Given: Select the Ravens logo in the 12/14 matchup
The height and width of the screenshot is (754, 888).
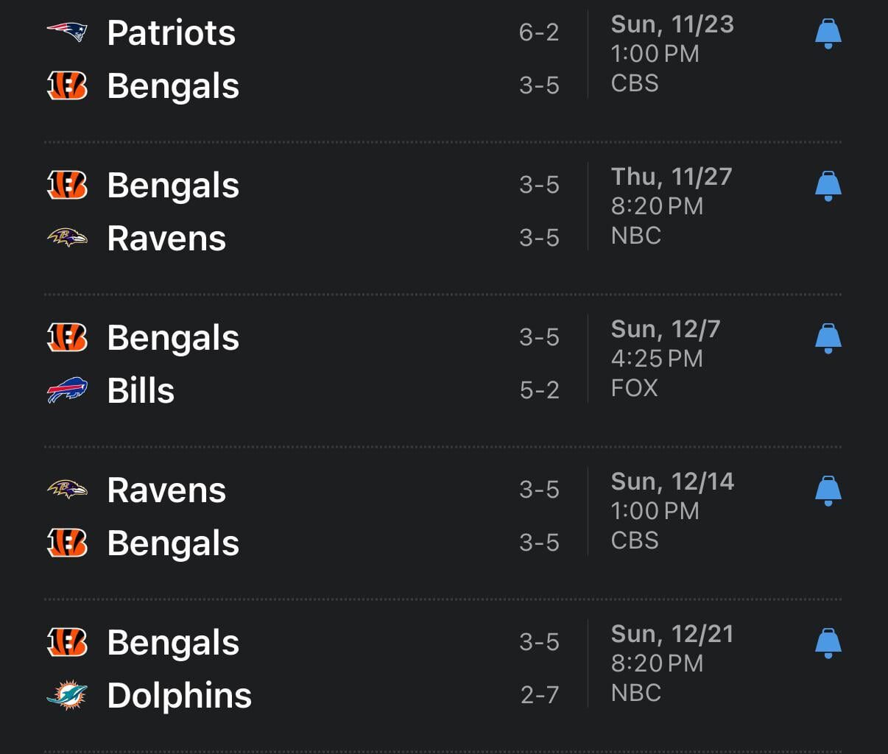Looking at the screenshot, I should 67,489.
